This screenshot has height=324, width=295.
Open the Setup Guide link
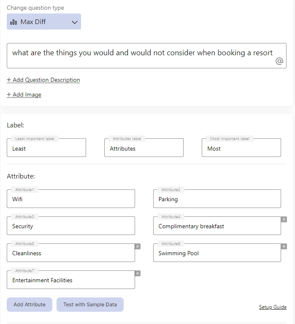[273, 307]
